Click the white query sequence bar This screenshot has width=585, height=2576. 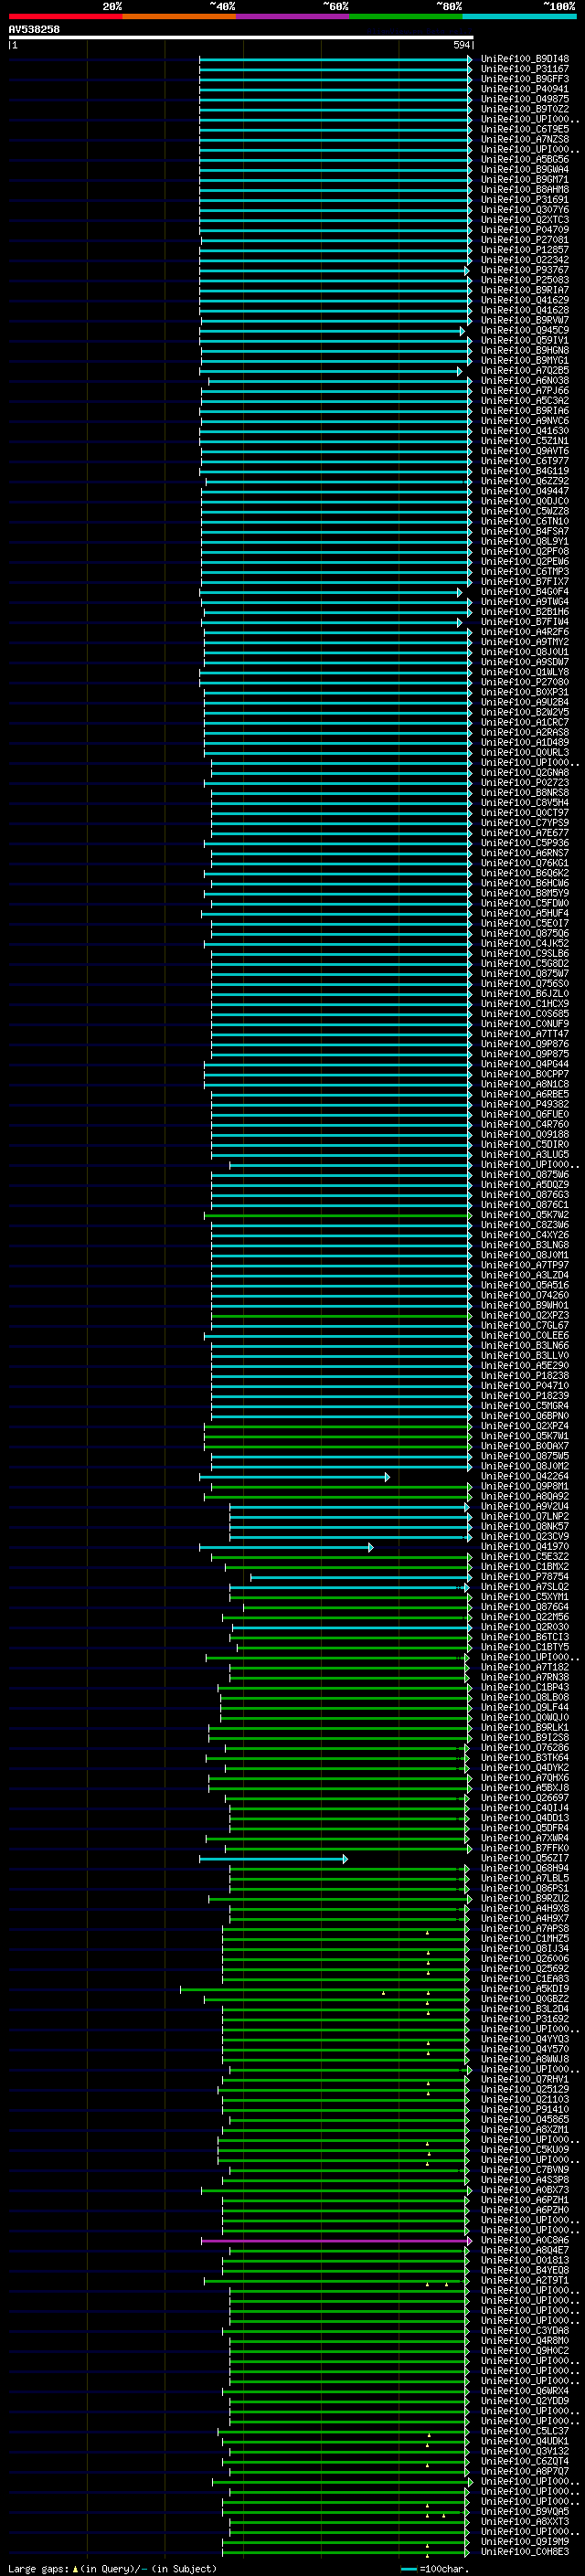tap(241, 38)
